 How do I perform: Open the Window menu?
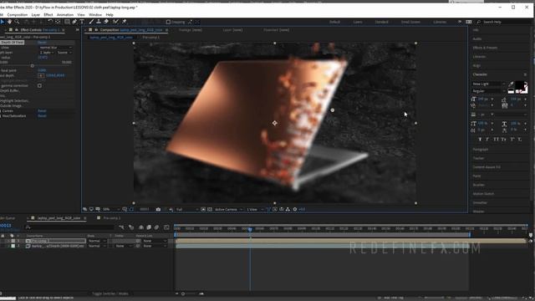[95, 15]
